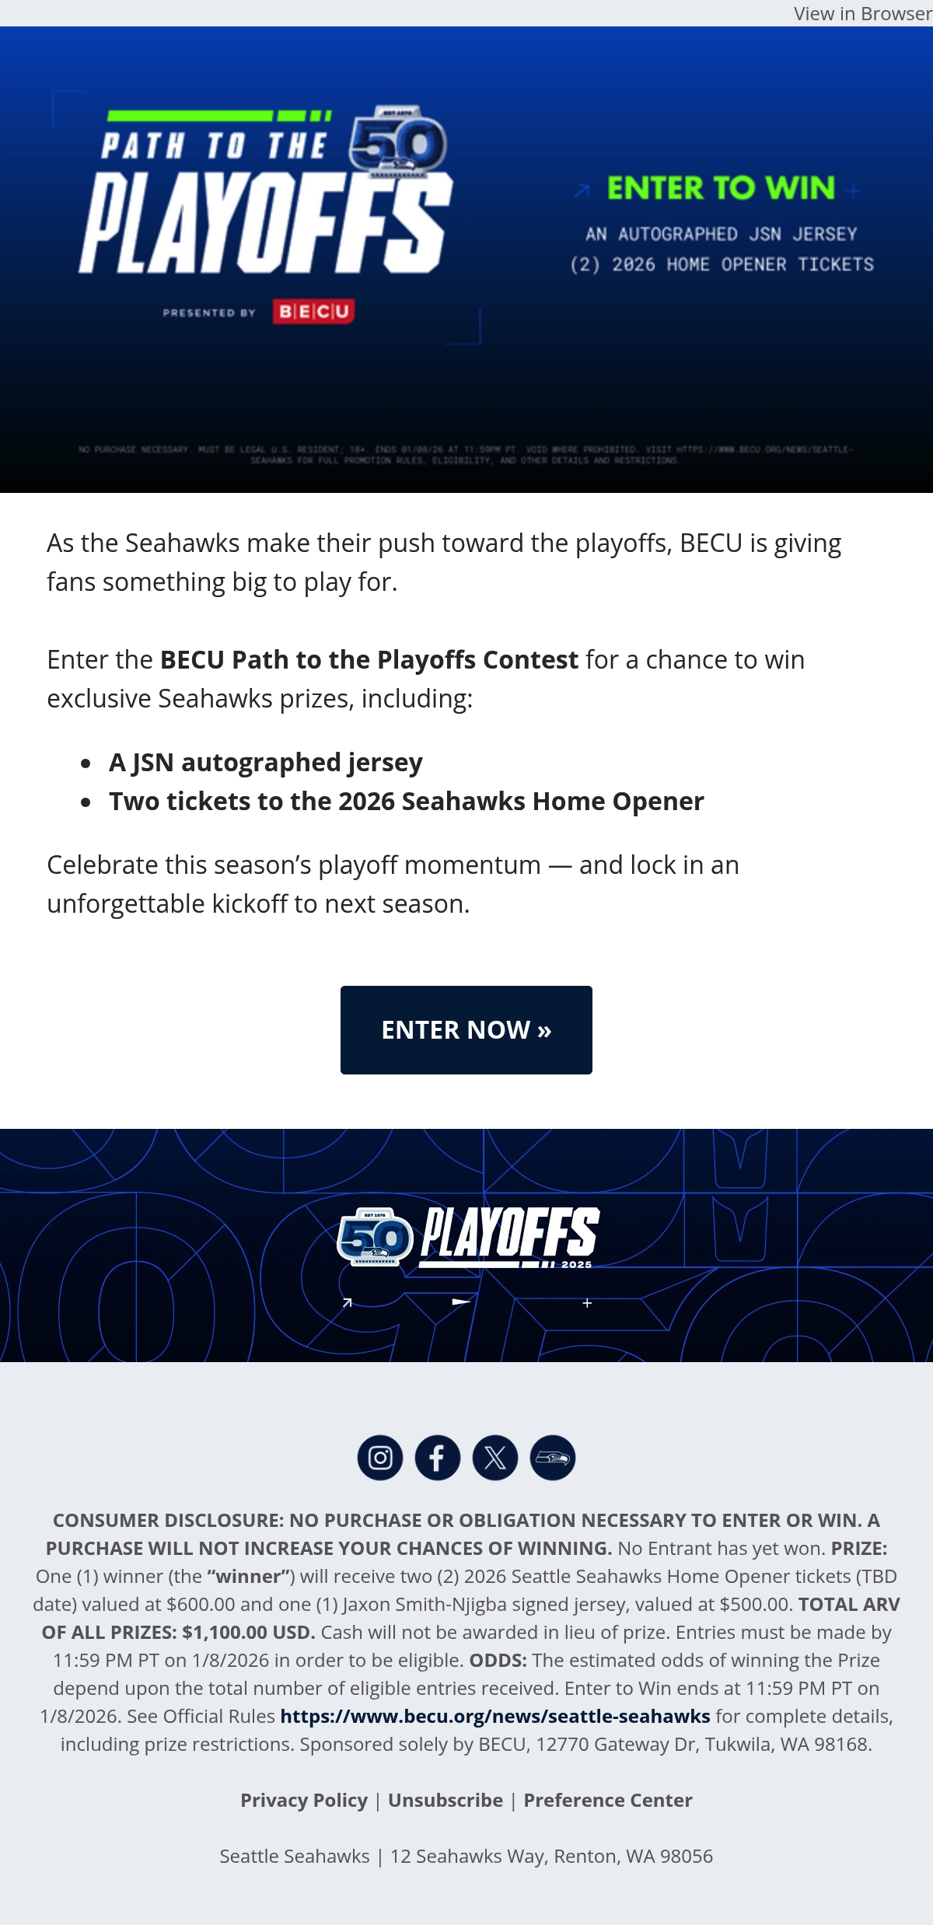Viewport: 933px width, 1925px height.
Task: Click the ENTER TO WIN banner text
Action: pyautogui.click(x=721, y=188)
